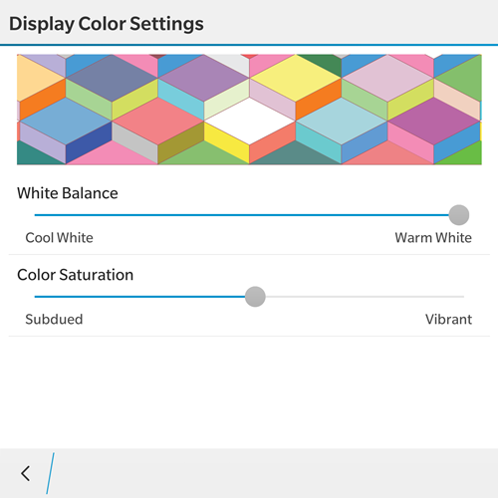
Task: Click the white diamond in the color preview
Action: coord(249,122)
